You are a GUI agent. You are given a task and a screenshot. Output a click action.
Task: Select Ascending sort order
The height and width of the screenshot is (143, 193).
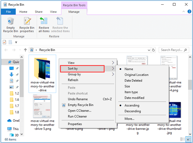tap(142, 105)
